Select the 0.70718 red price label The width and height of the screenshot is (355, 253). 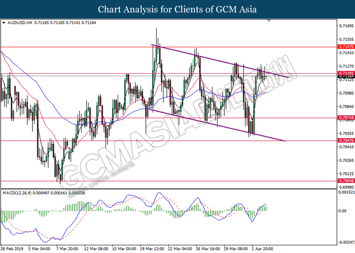pyautogui.click(x=346, y=118)
